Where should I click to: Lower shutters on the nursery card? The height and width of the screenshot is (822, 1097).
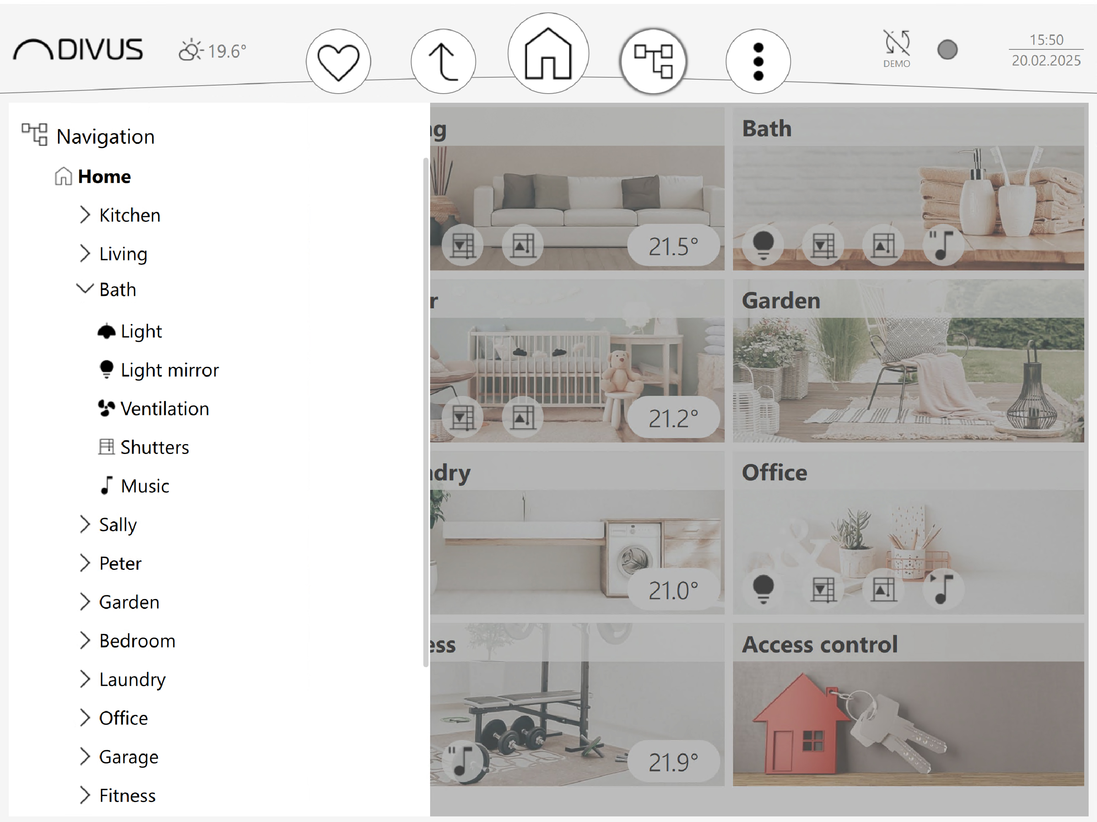[x=463, y=417]
